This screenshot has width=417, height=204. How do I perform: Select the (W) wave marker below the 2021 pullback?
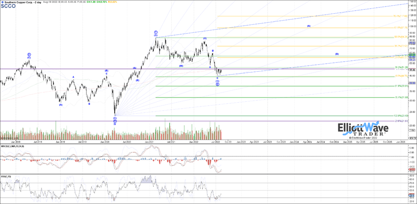tap(181, 66)
